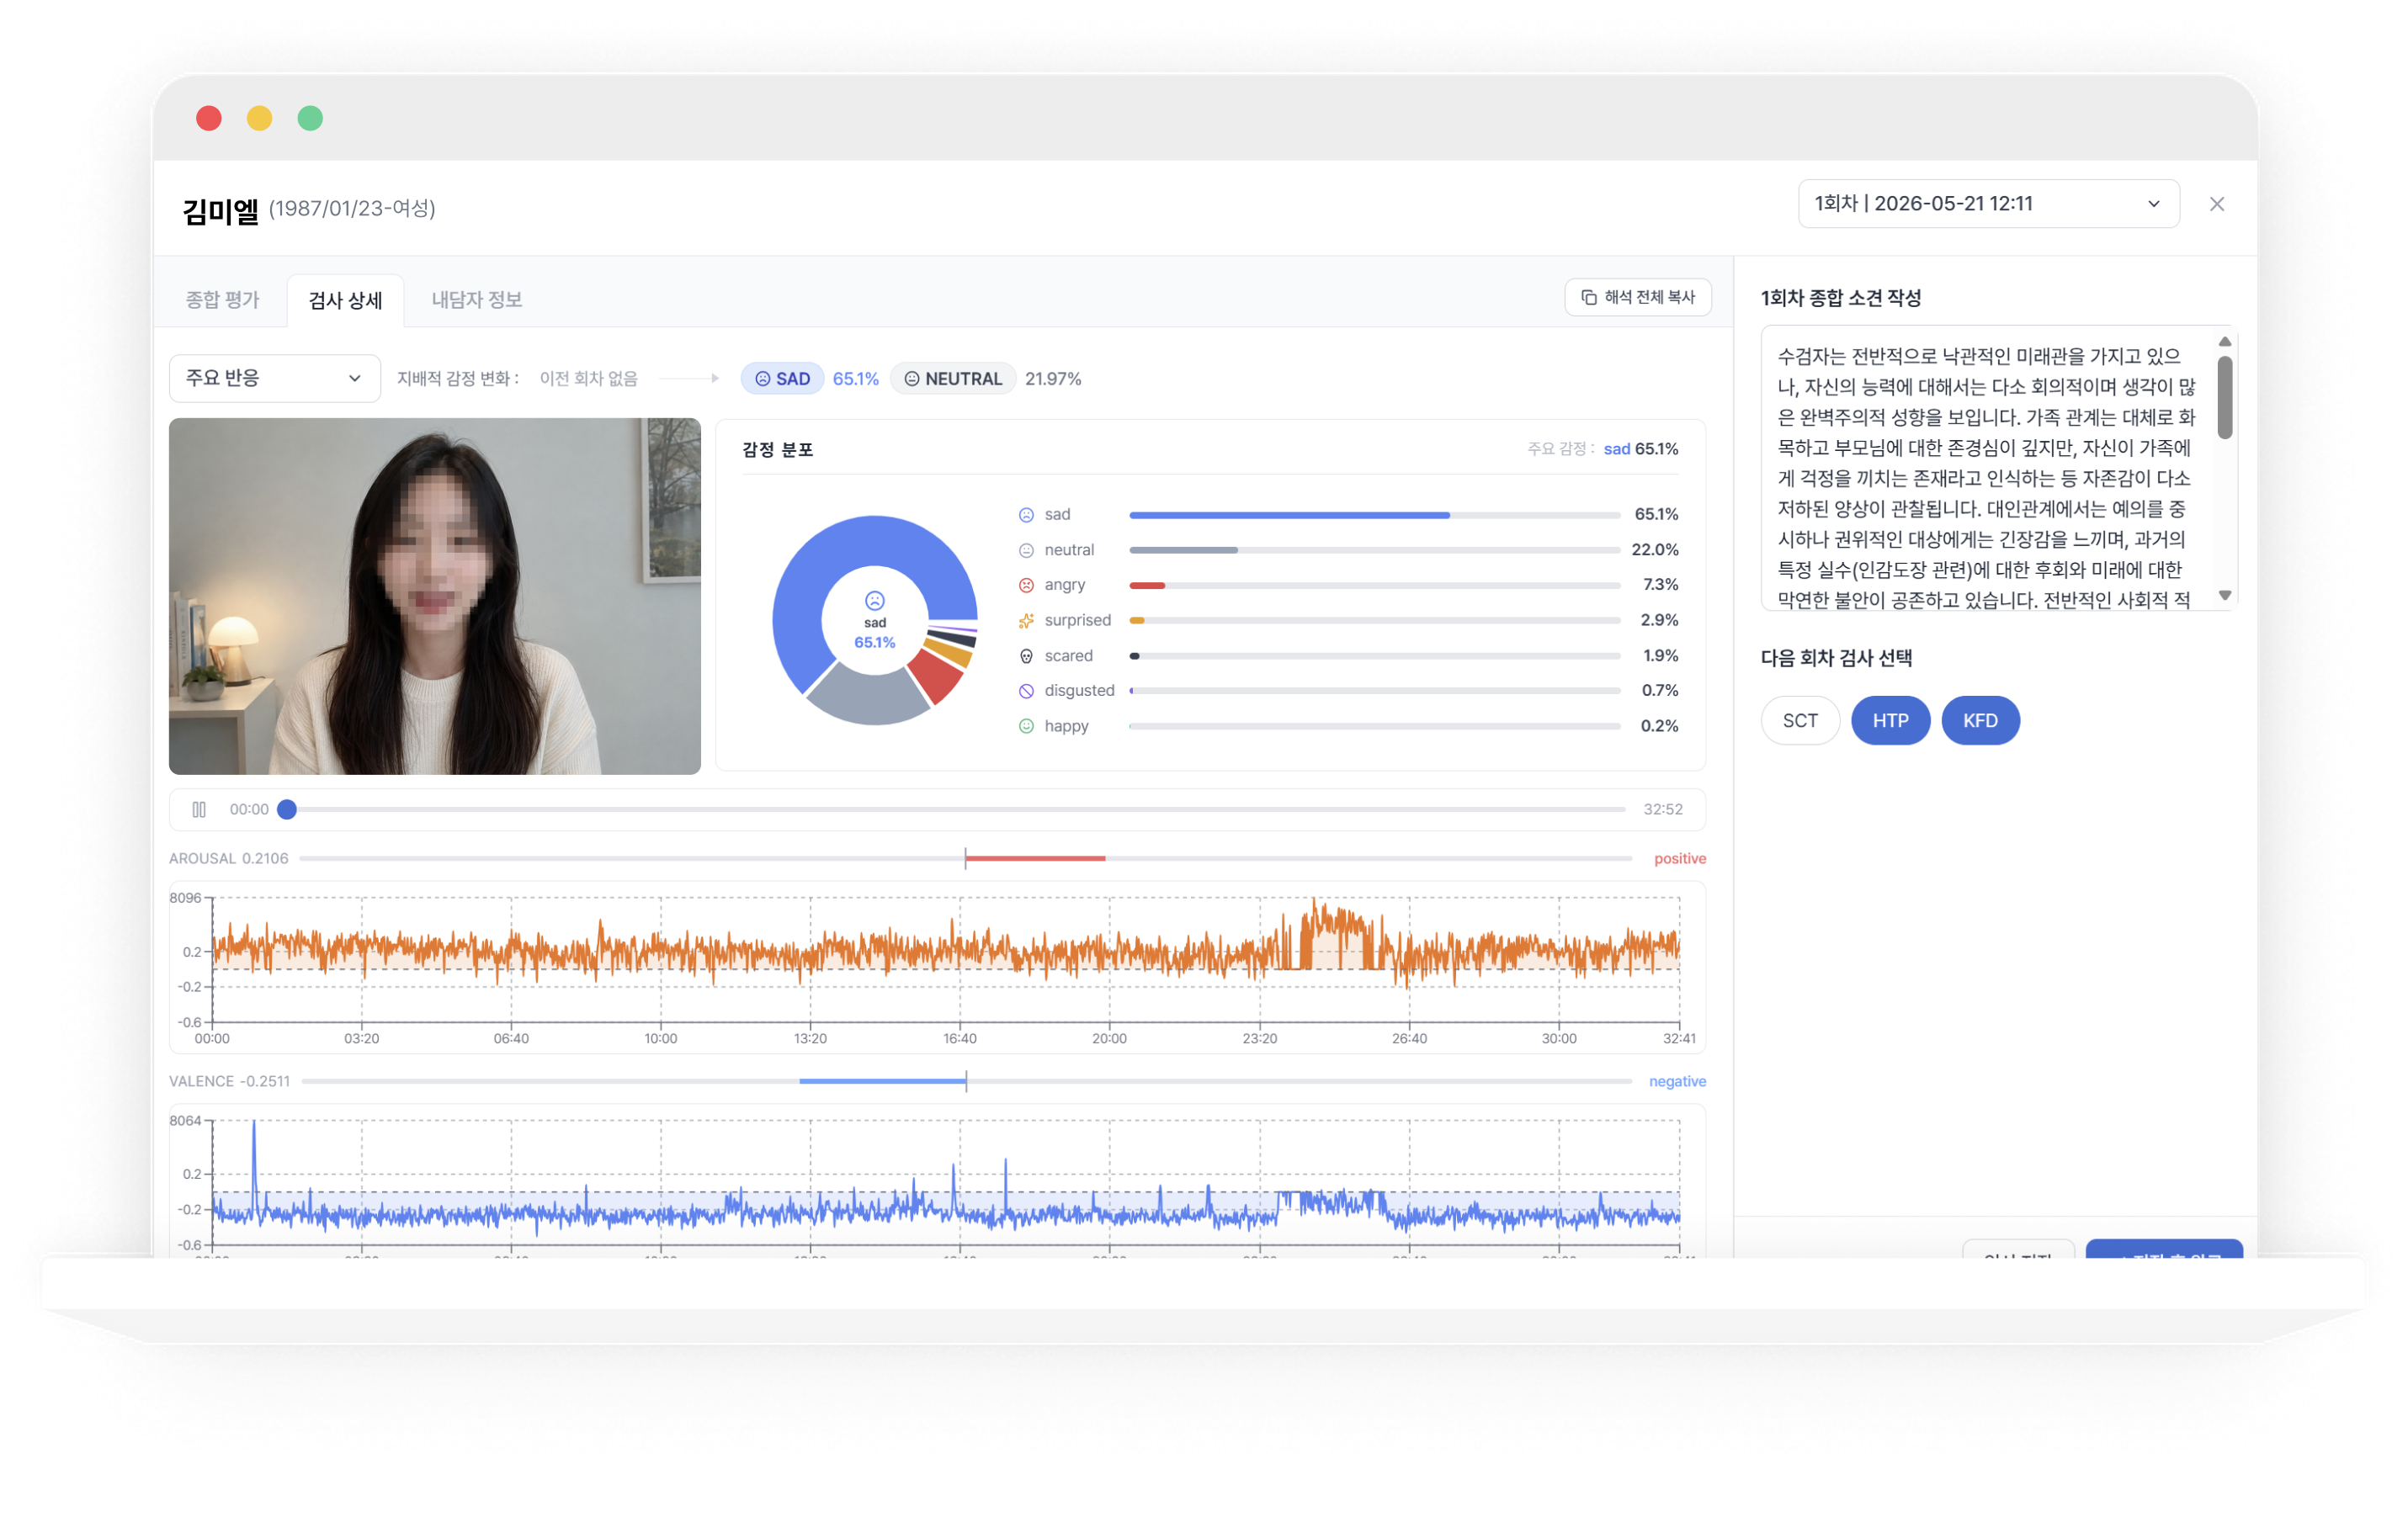Click the green macOS zoom dot
The height and width of the screenshot is (1533, 2408).
[310, 118]
